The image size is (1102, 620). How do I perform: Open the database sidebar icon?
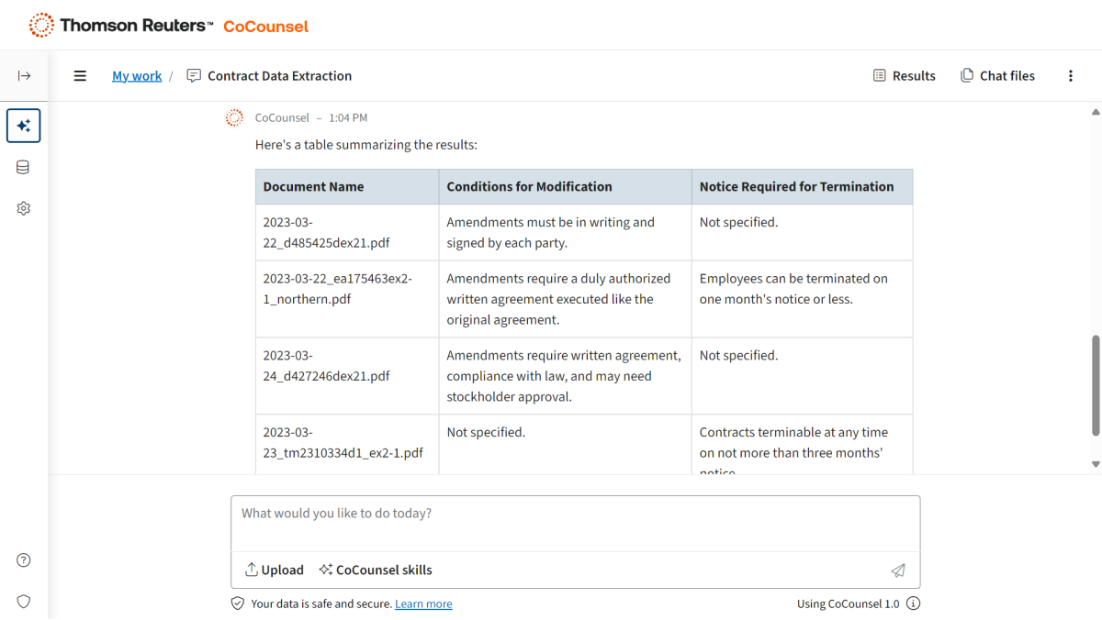click(x=24, y=167)
